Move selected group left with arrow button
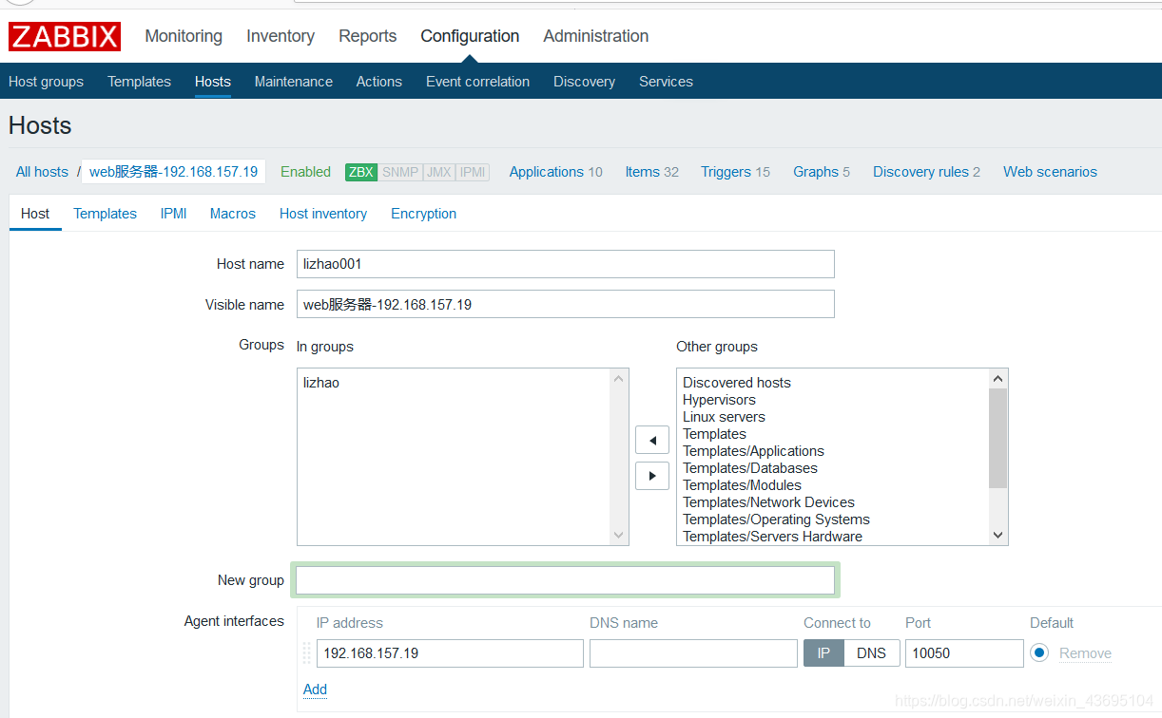Screen dimensions: 1162x718 (x=652, y=441)
